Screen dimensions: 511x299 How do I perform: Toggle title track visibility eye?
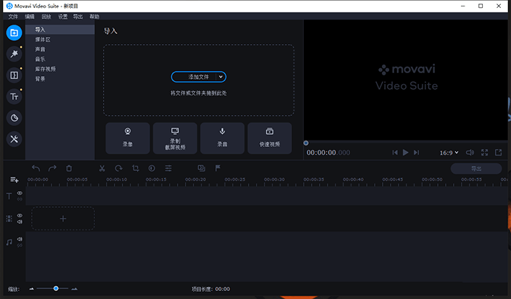click(x=20, y=193)
